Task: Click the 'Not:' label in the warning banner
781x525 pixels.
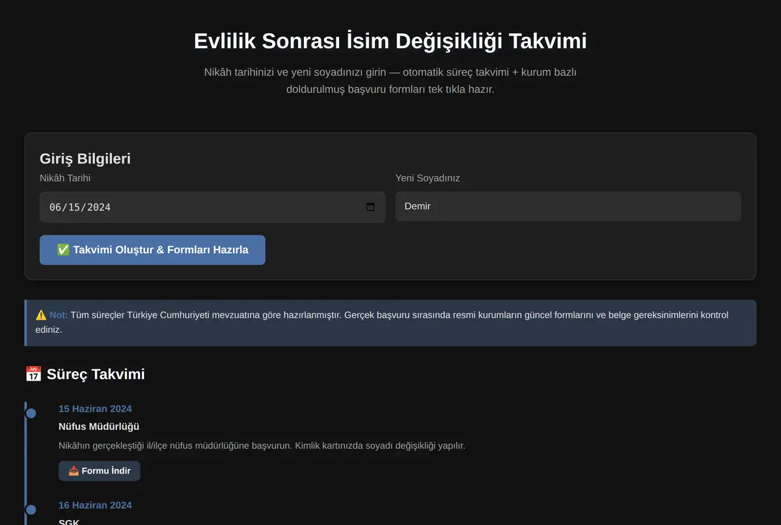Action: point(59,315)
